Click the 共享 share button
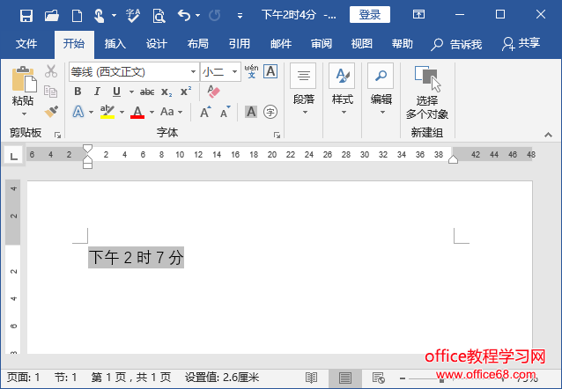The height and width of the screenshot is (389, 562). [521, 44]
